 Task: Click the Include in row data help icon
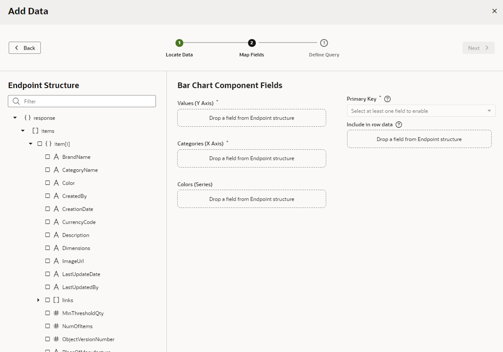(x=399, y=125)
